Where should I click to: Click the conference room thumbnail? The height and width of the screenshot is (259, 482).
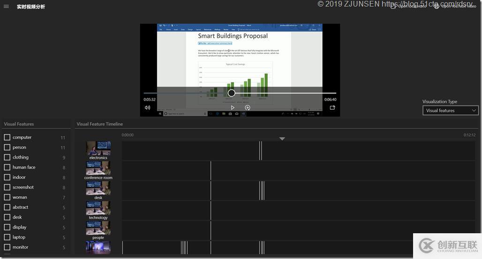click(98, 168)
